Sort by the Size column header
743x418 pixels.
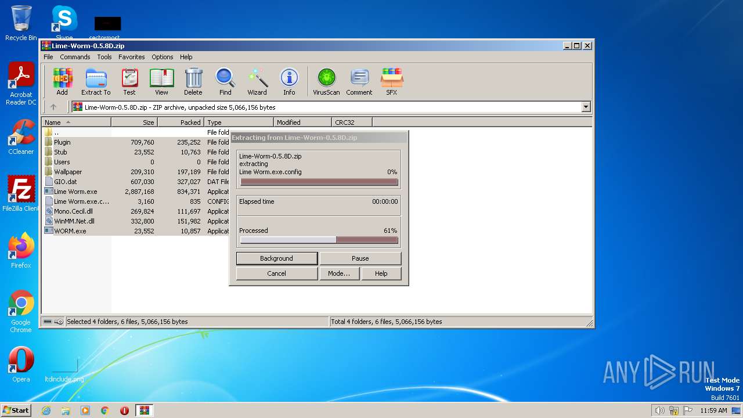point(134,122)
